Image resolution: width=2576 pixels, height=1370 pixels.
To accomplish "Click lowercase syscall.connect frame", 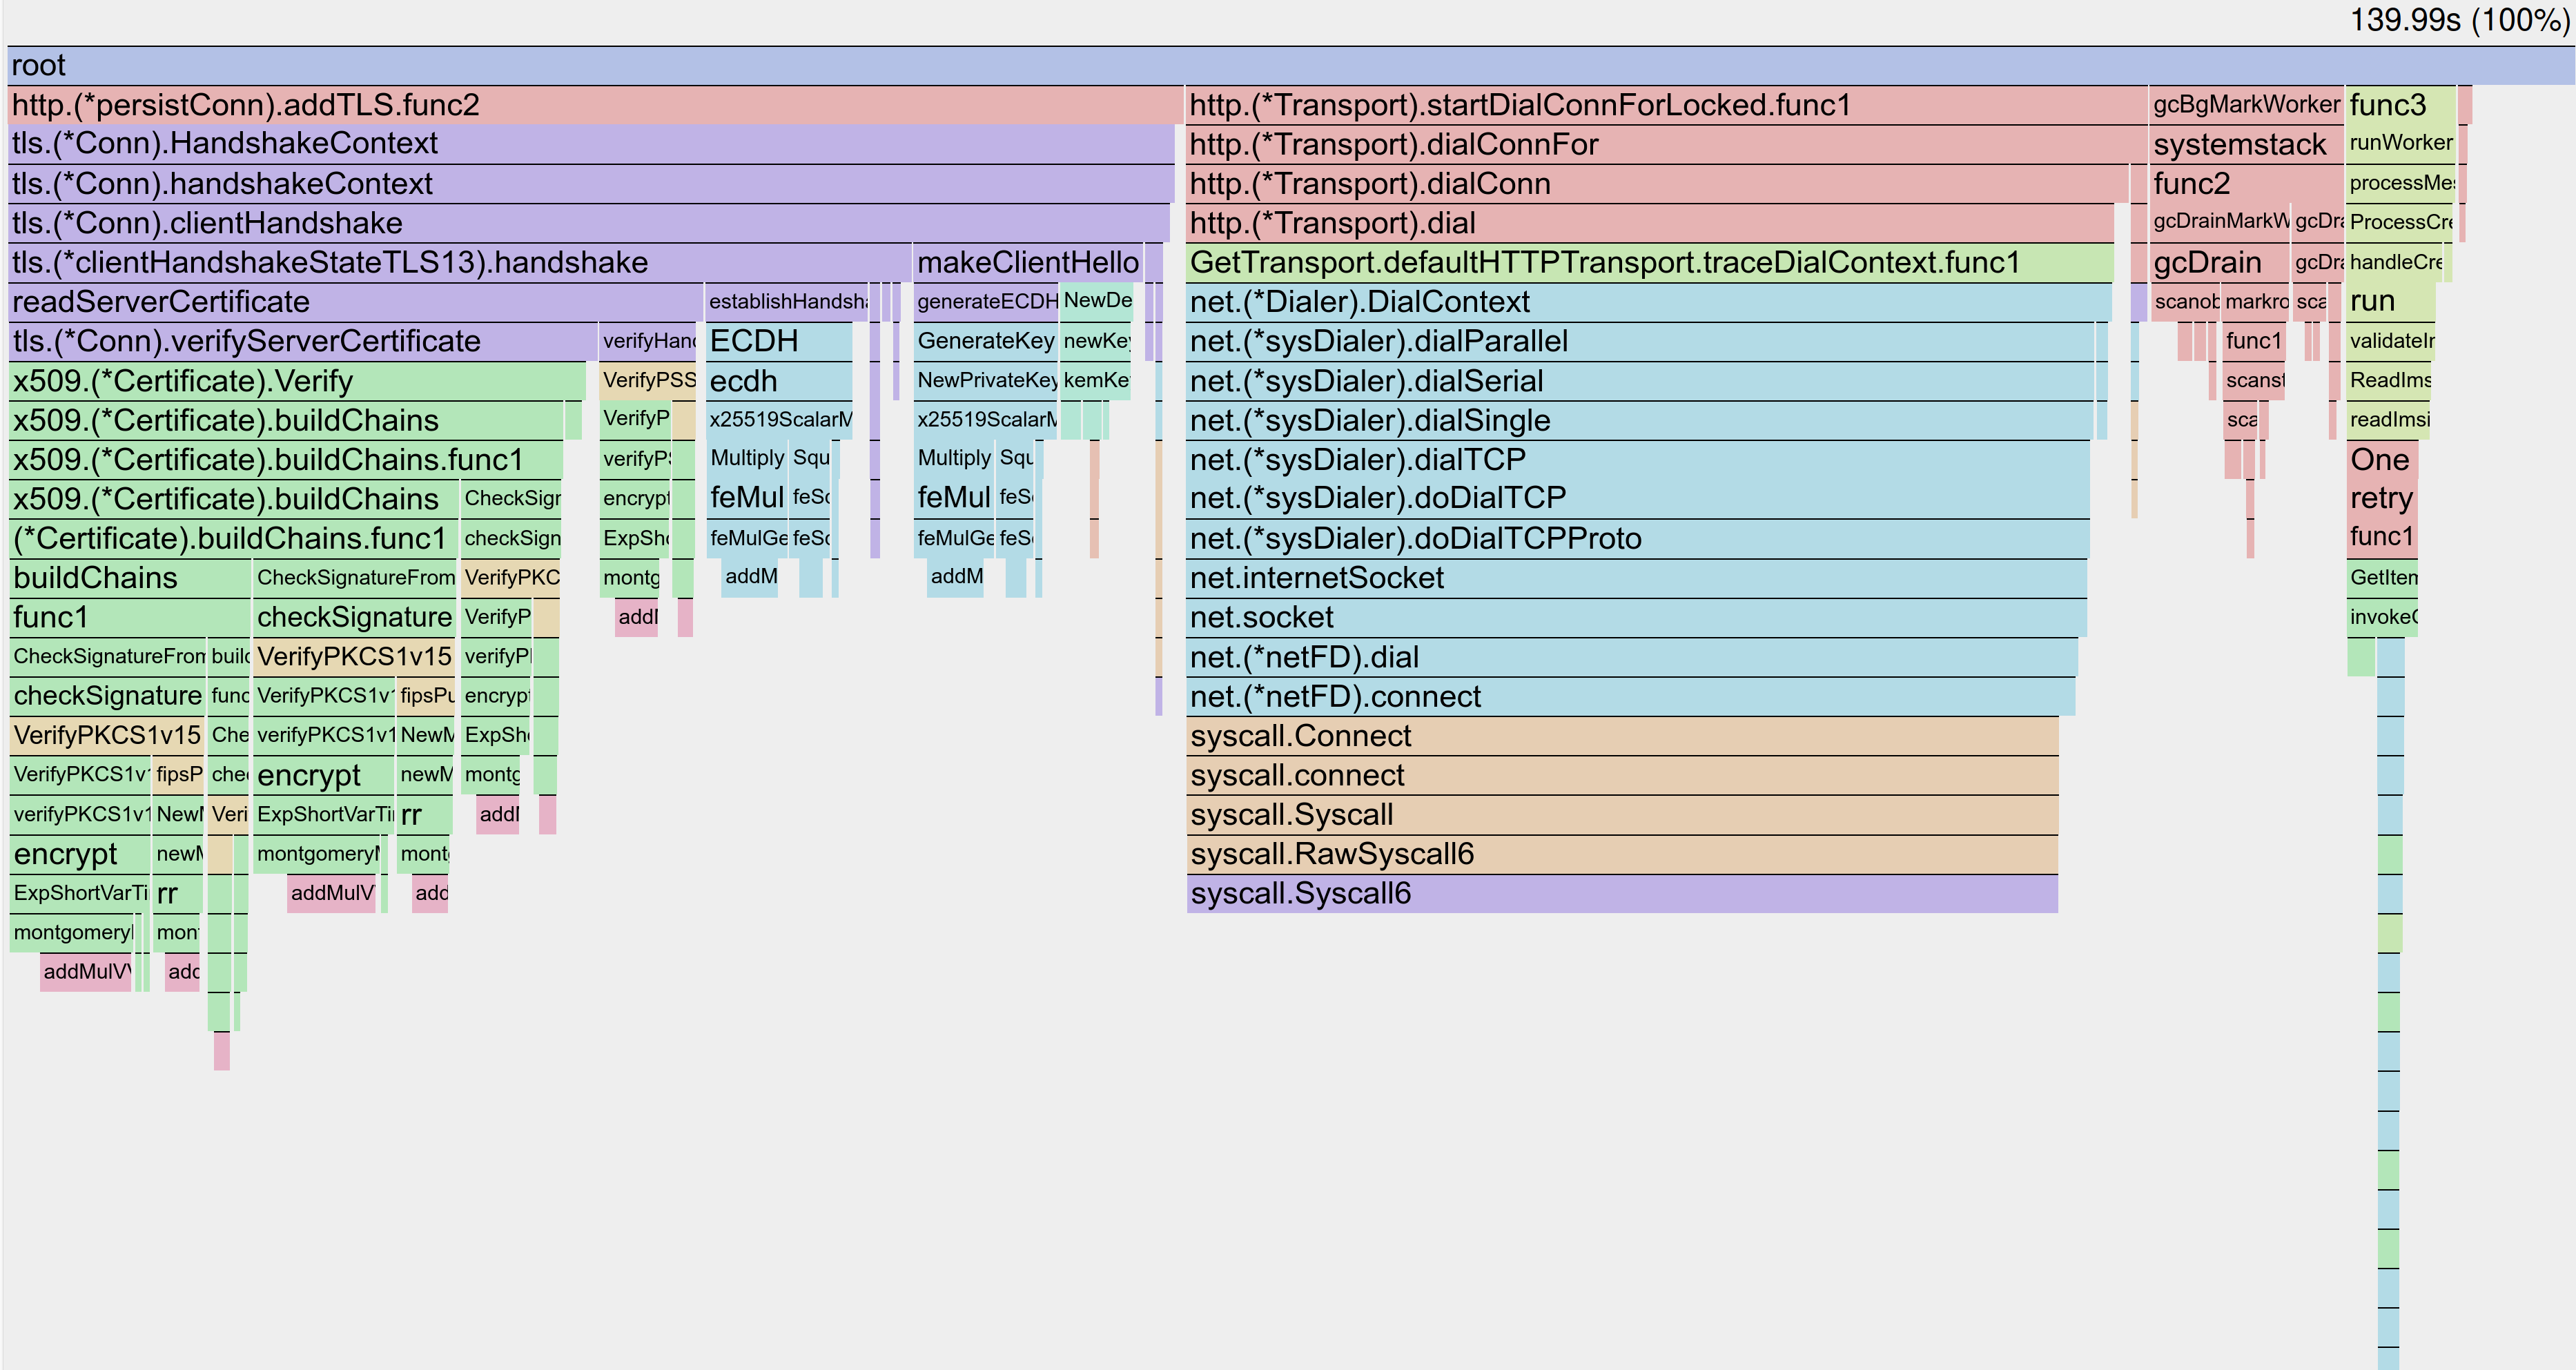I will tap(1622, 776).
